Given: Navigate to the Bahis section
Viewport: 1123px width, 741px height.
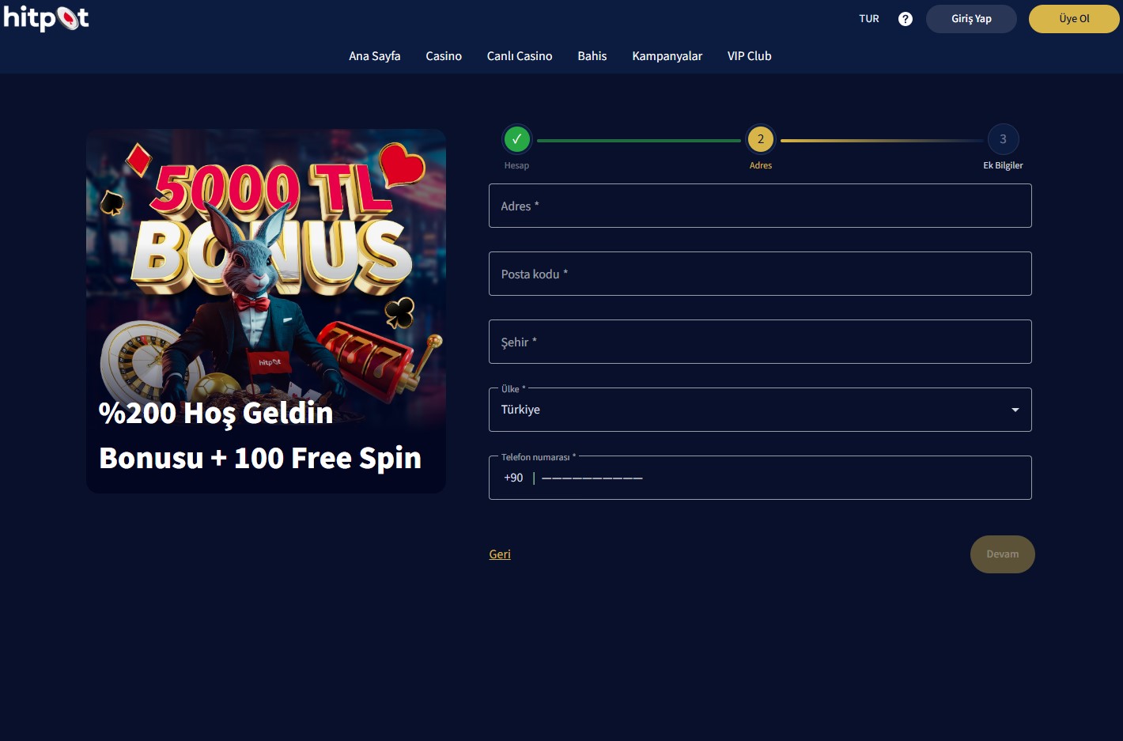Looking at the screenshot, I should [x=592, y=56].
